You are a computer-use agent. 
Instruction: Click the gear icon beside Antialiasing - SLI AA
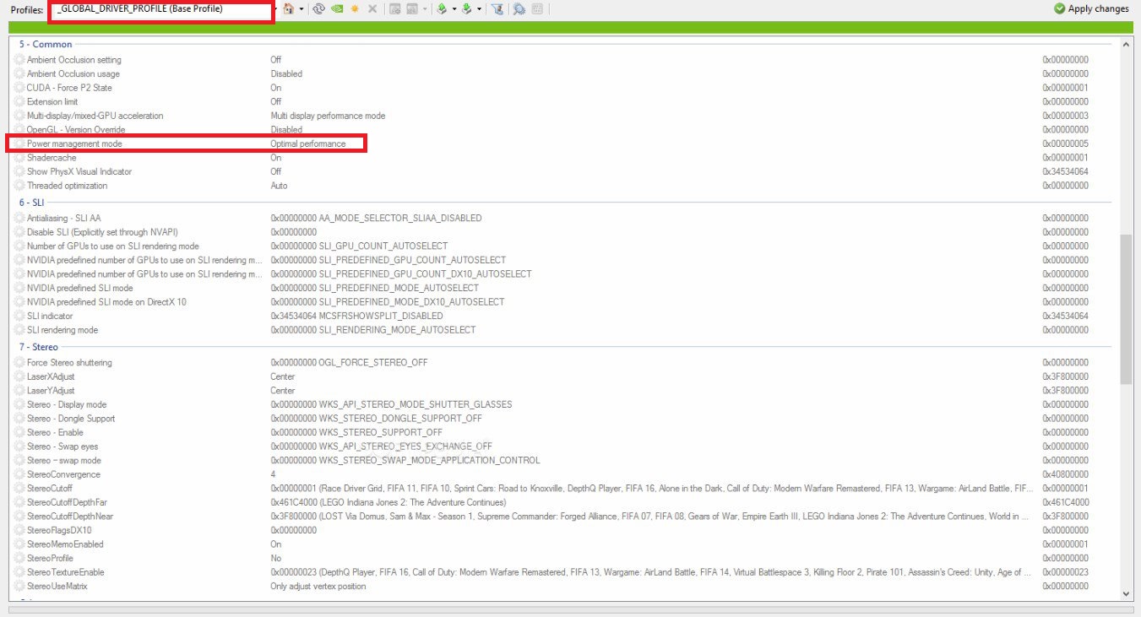point(20,218)
